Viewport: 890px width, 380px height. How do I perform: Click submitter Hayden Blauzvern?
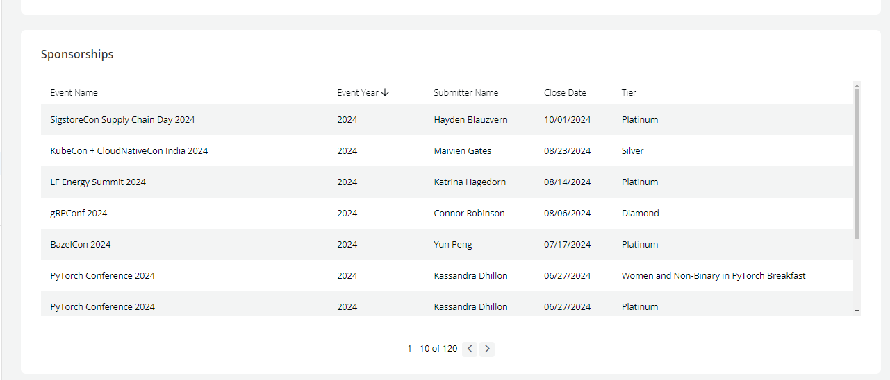pyautogui.click(x=470, y=119)
